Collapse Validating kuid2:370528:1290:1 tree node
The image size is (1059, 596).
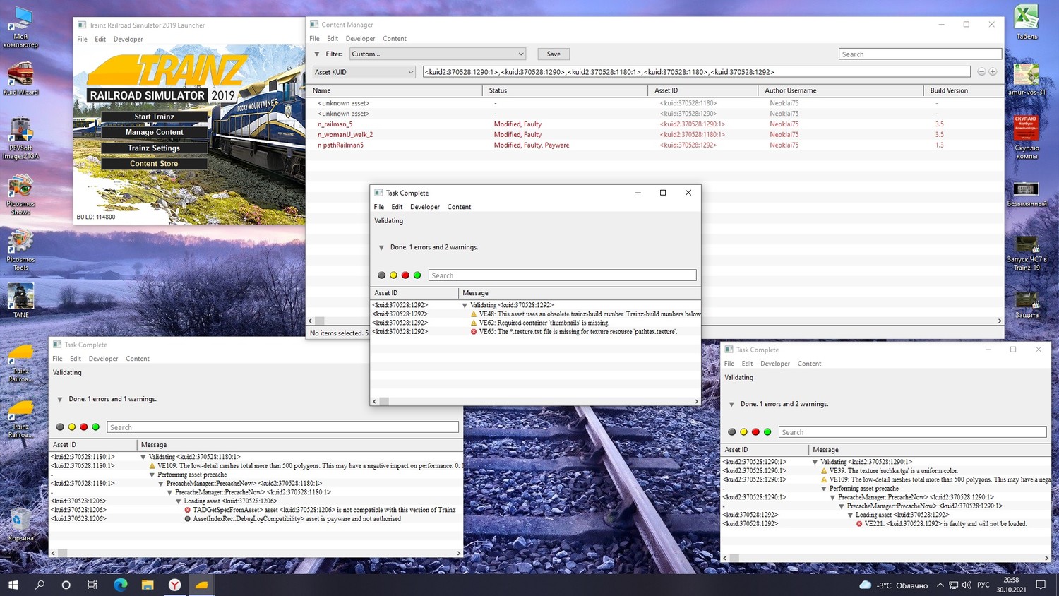coord(815,463)
